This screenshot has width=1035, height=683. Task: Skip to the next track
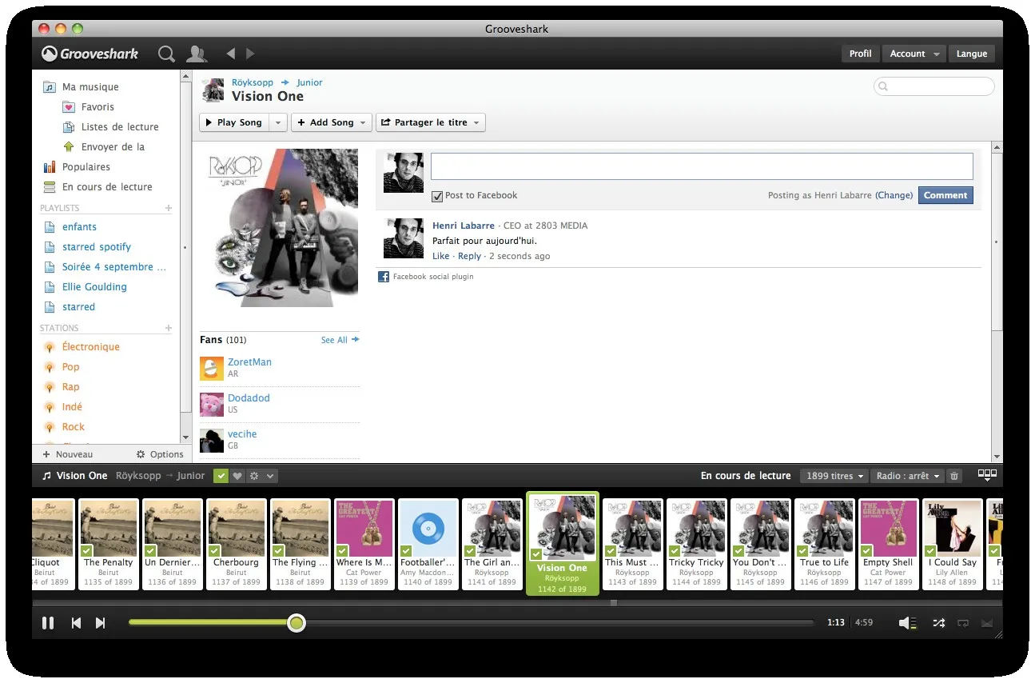pyautogui.click(x=100, y=623)
